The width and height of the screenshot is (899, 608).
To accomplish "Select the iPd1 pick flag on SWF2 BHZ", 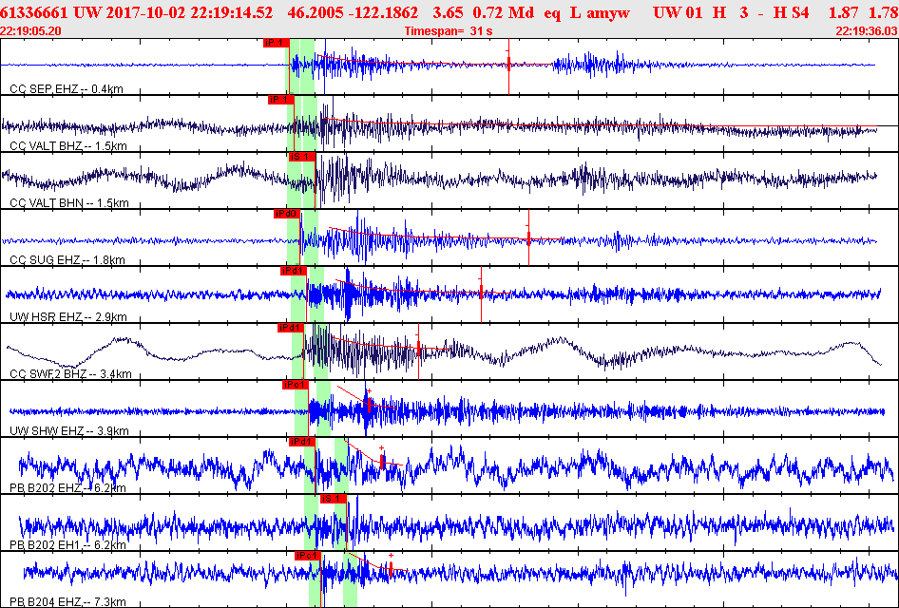I will coord(290,328).
